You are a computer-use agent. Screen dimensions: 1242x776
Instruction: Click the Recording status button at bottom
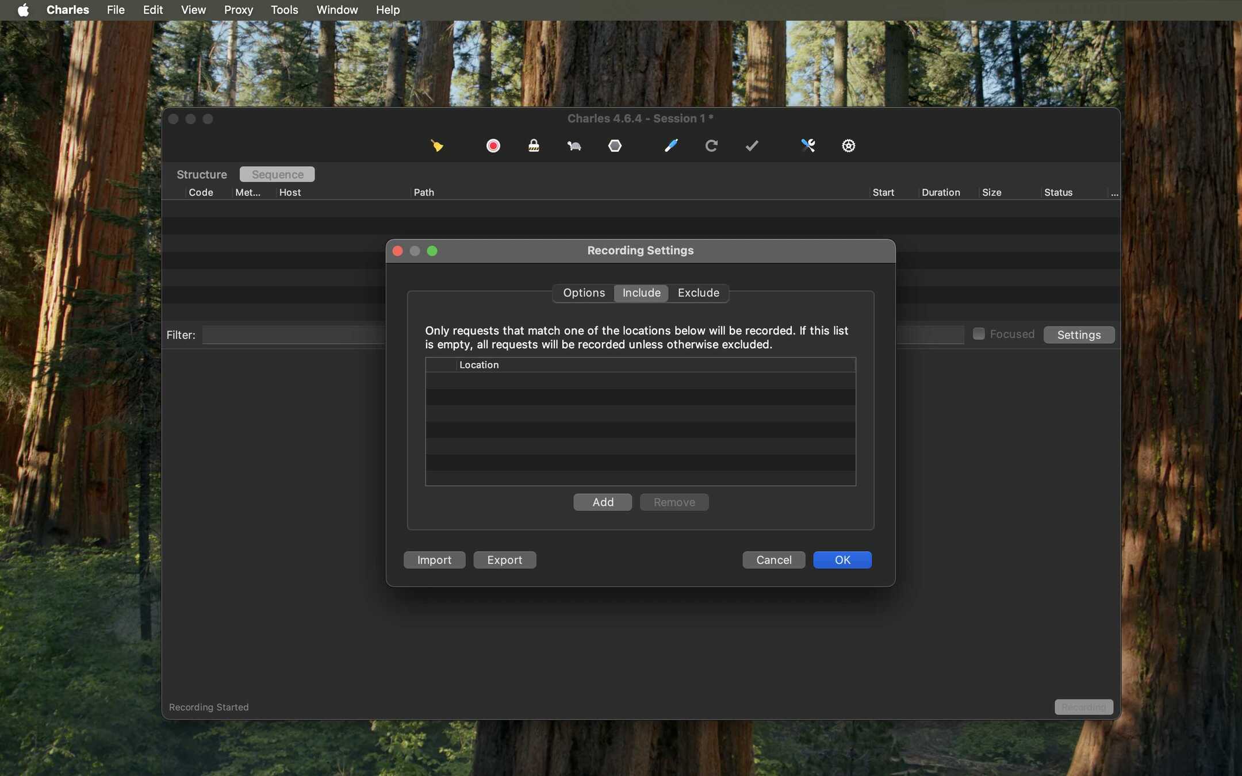[x=1083, y=707]
